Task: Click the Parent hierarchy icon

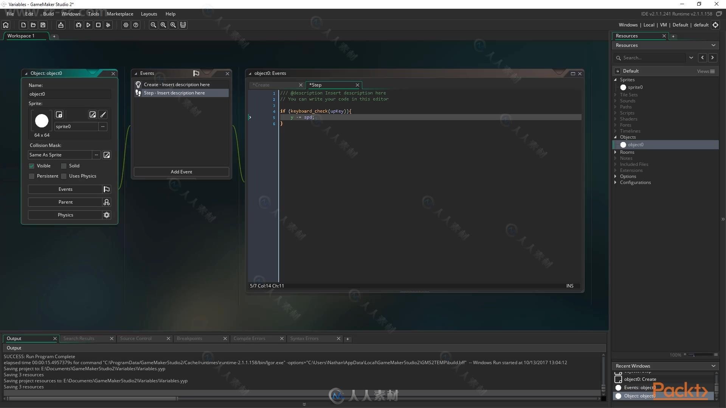Action: (107, 202)
